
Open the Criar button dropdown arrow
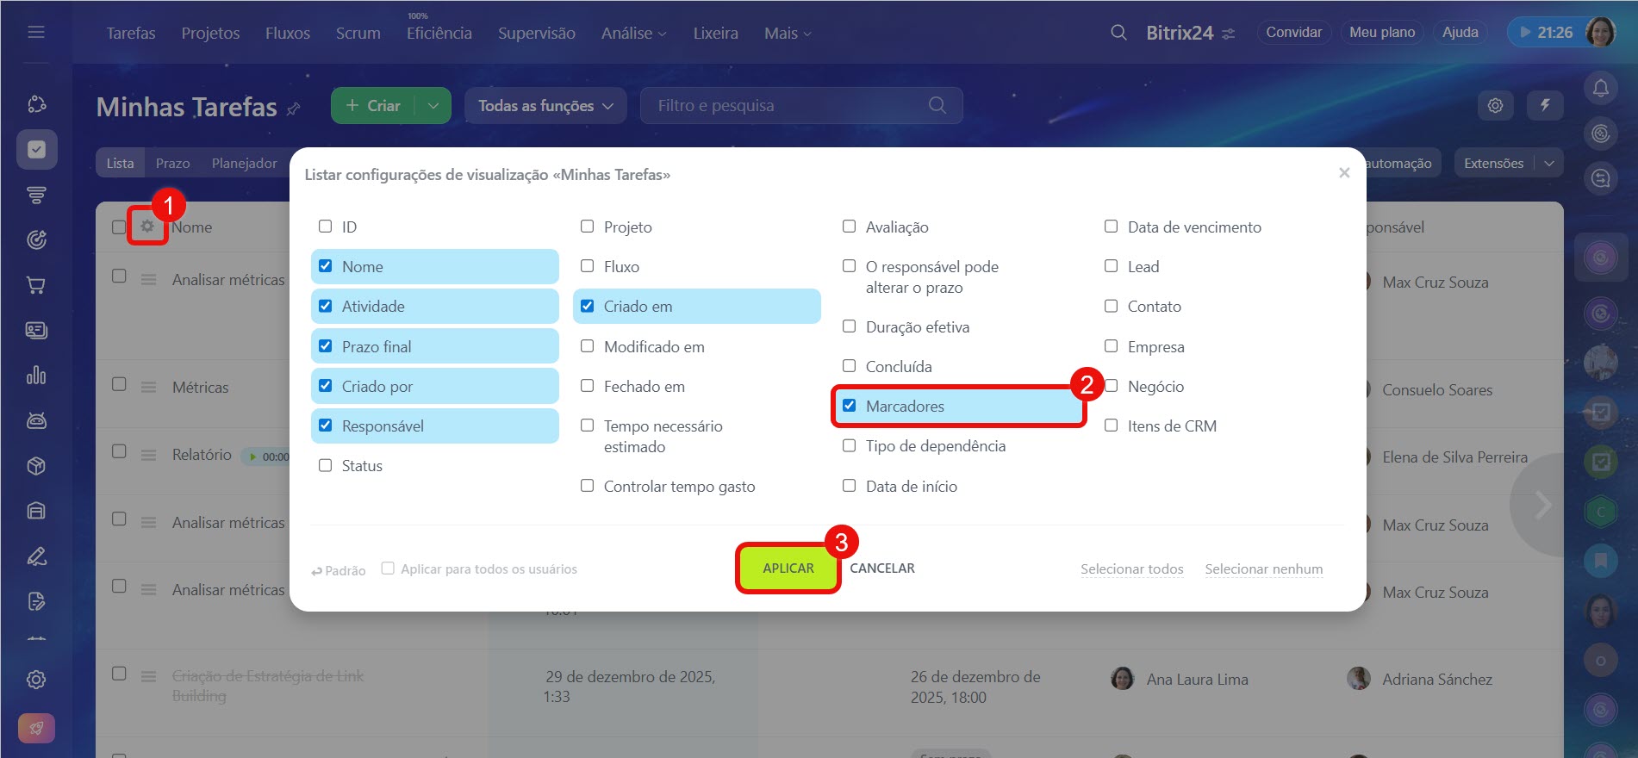[433, 106]
